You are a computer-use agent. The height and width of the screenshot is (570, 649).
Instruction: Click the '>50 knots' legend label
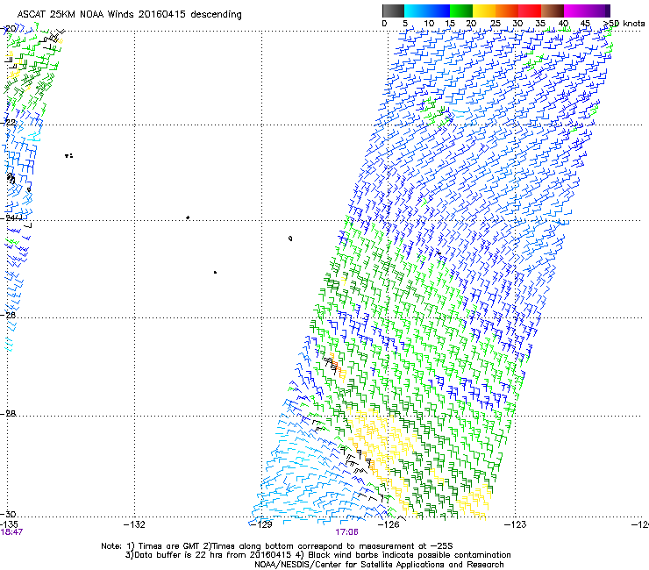point(624,24)
